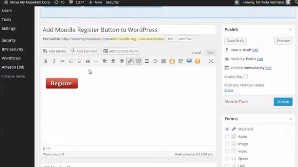The width and height of the screenshot is (298, 167).
Task: Select the Standard post format
Action: tap(227, 129)
